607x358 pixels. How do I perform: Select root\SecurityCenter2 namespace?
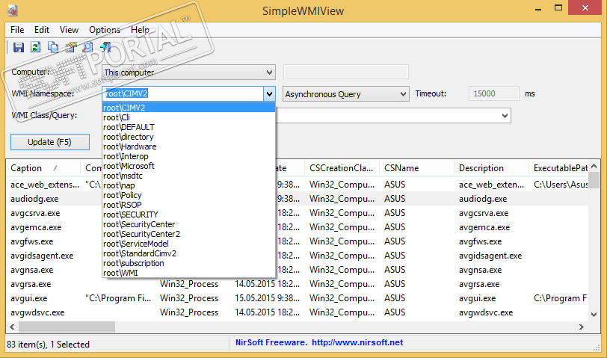coord(188,234)
